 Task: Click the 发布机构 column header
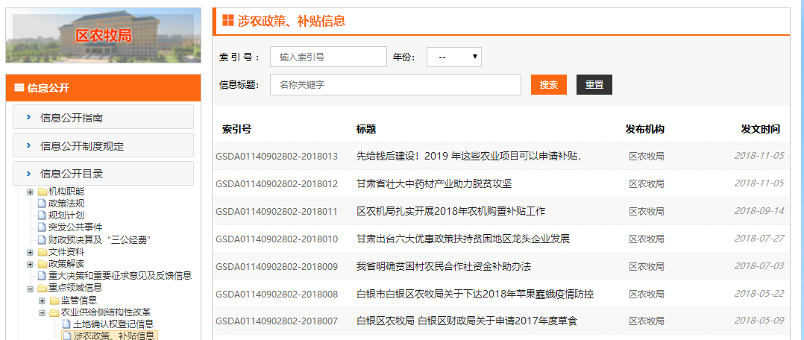coord(645,129)
